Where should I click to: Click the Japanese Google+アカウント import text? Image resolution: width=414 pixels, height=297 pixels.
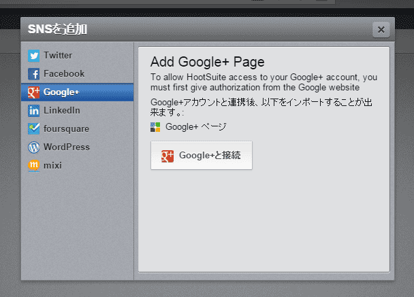(261, 107)
